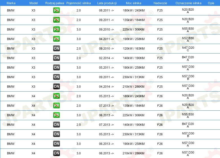This screenshot has height=158, width=220.
Task: Click X4 model cell in 286KM row
Action: click(x=33, y=153)
